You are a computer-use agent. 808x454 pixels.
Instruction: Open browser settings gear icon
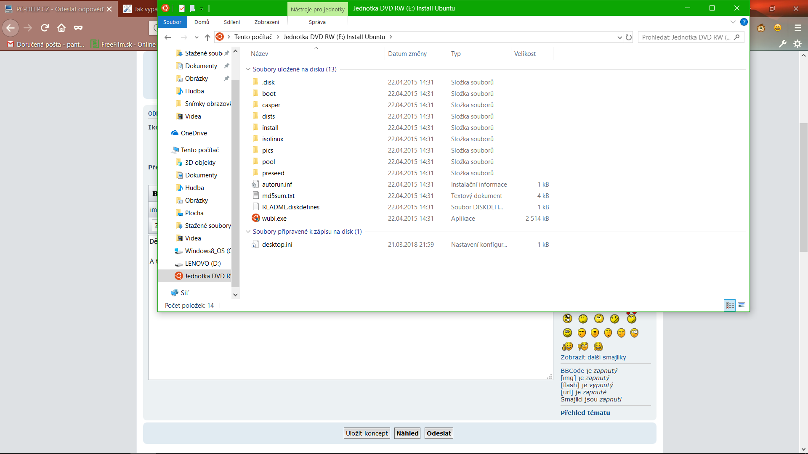(x=797, y=44)
